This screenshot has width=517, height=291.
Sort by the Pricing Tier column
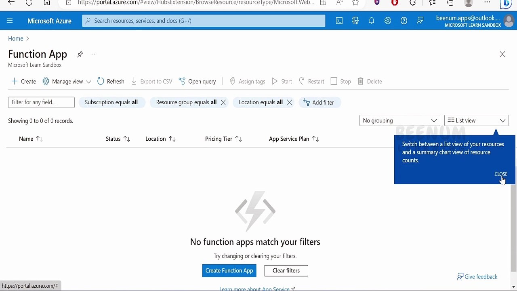[223, 139]
